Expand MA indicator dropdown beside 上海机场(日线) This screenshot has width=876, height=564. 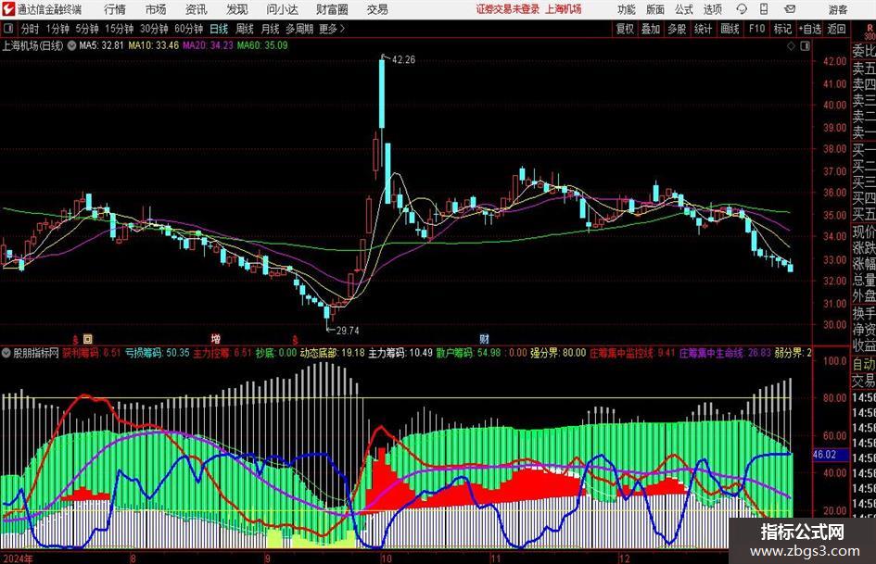71,45
